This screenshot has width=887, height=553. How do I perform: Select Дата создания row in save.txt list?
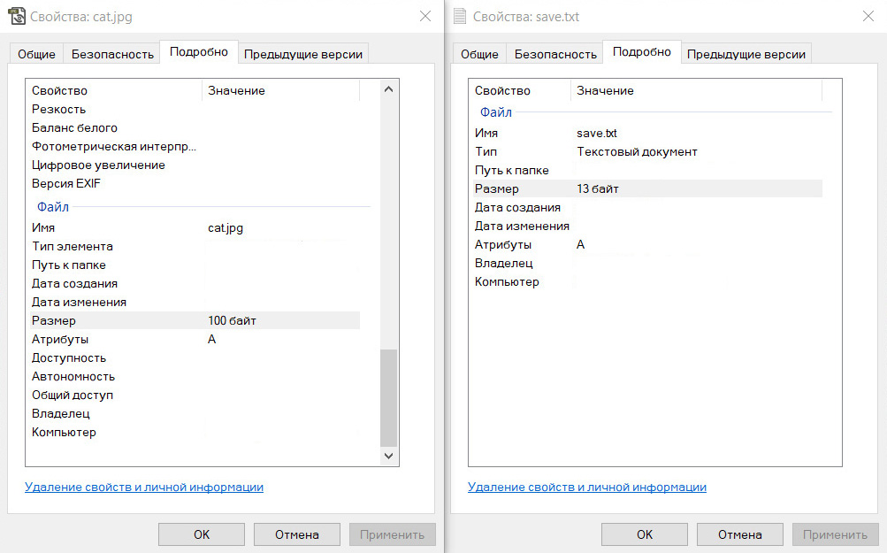[647, 208]
